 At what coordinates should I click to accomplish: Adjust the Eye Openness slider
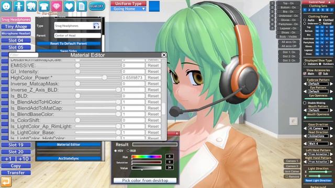(x=318, y=99)
